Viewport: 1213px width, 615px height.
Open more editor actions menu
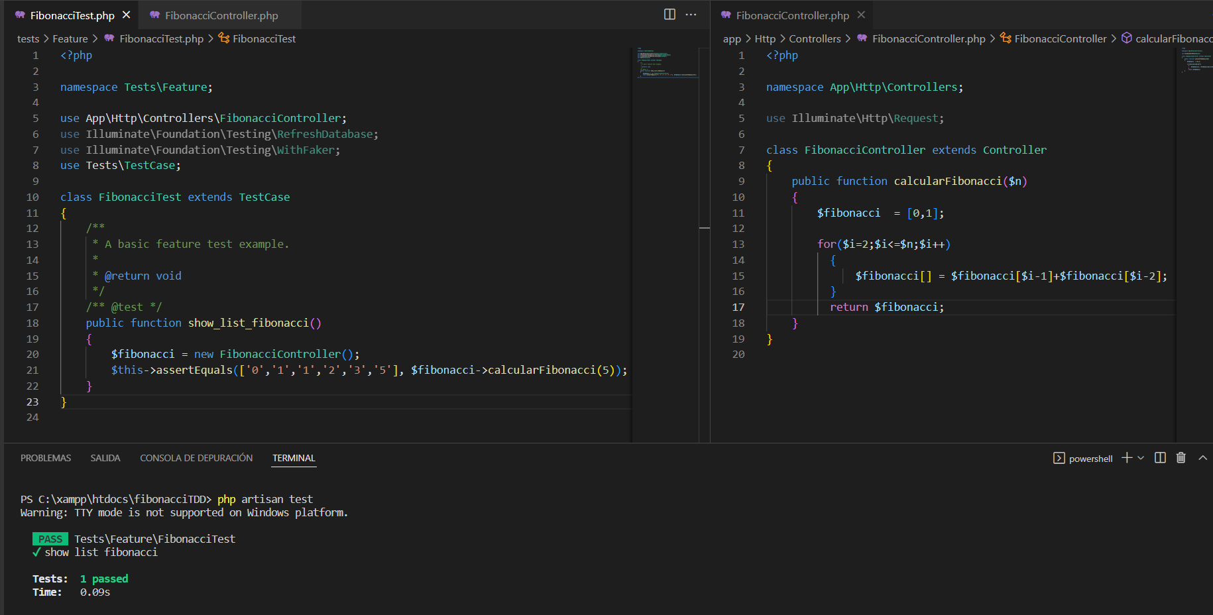coord(690,14)
